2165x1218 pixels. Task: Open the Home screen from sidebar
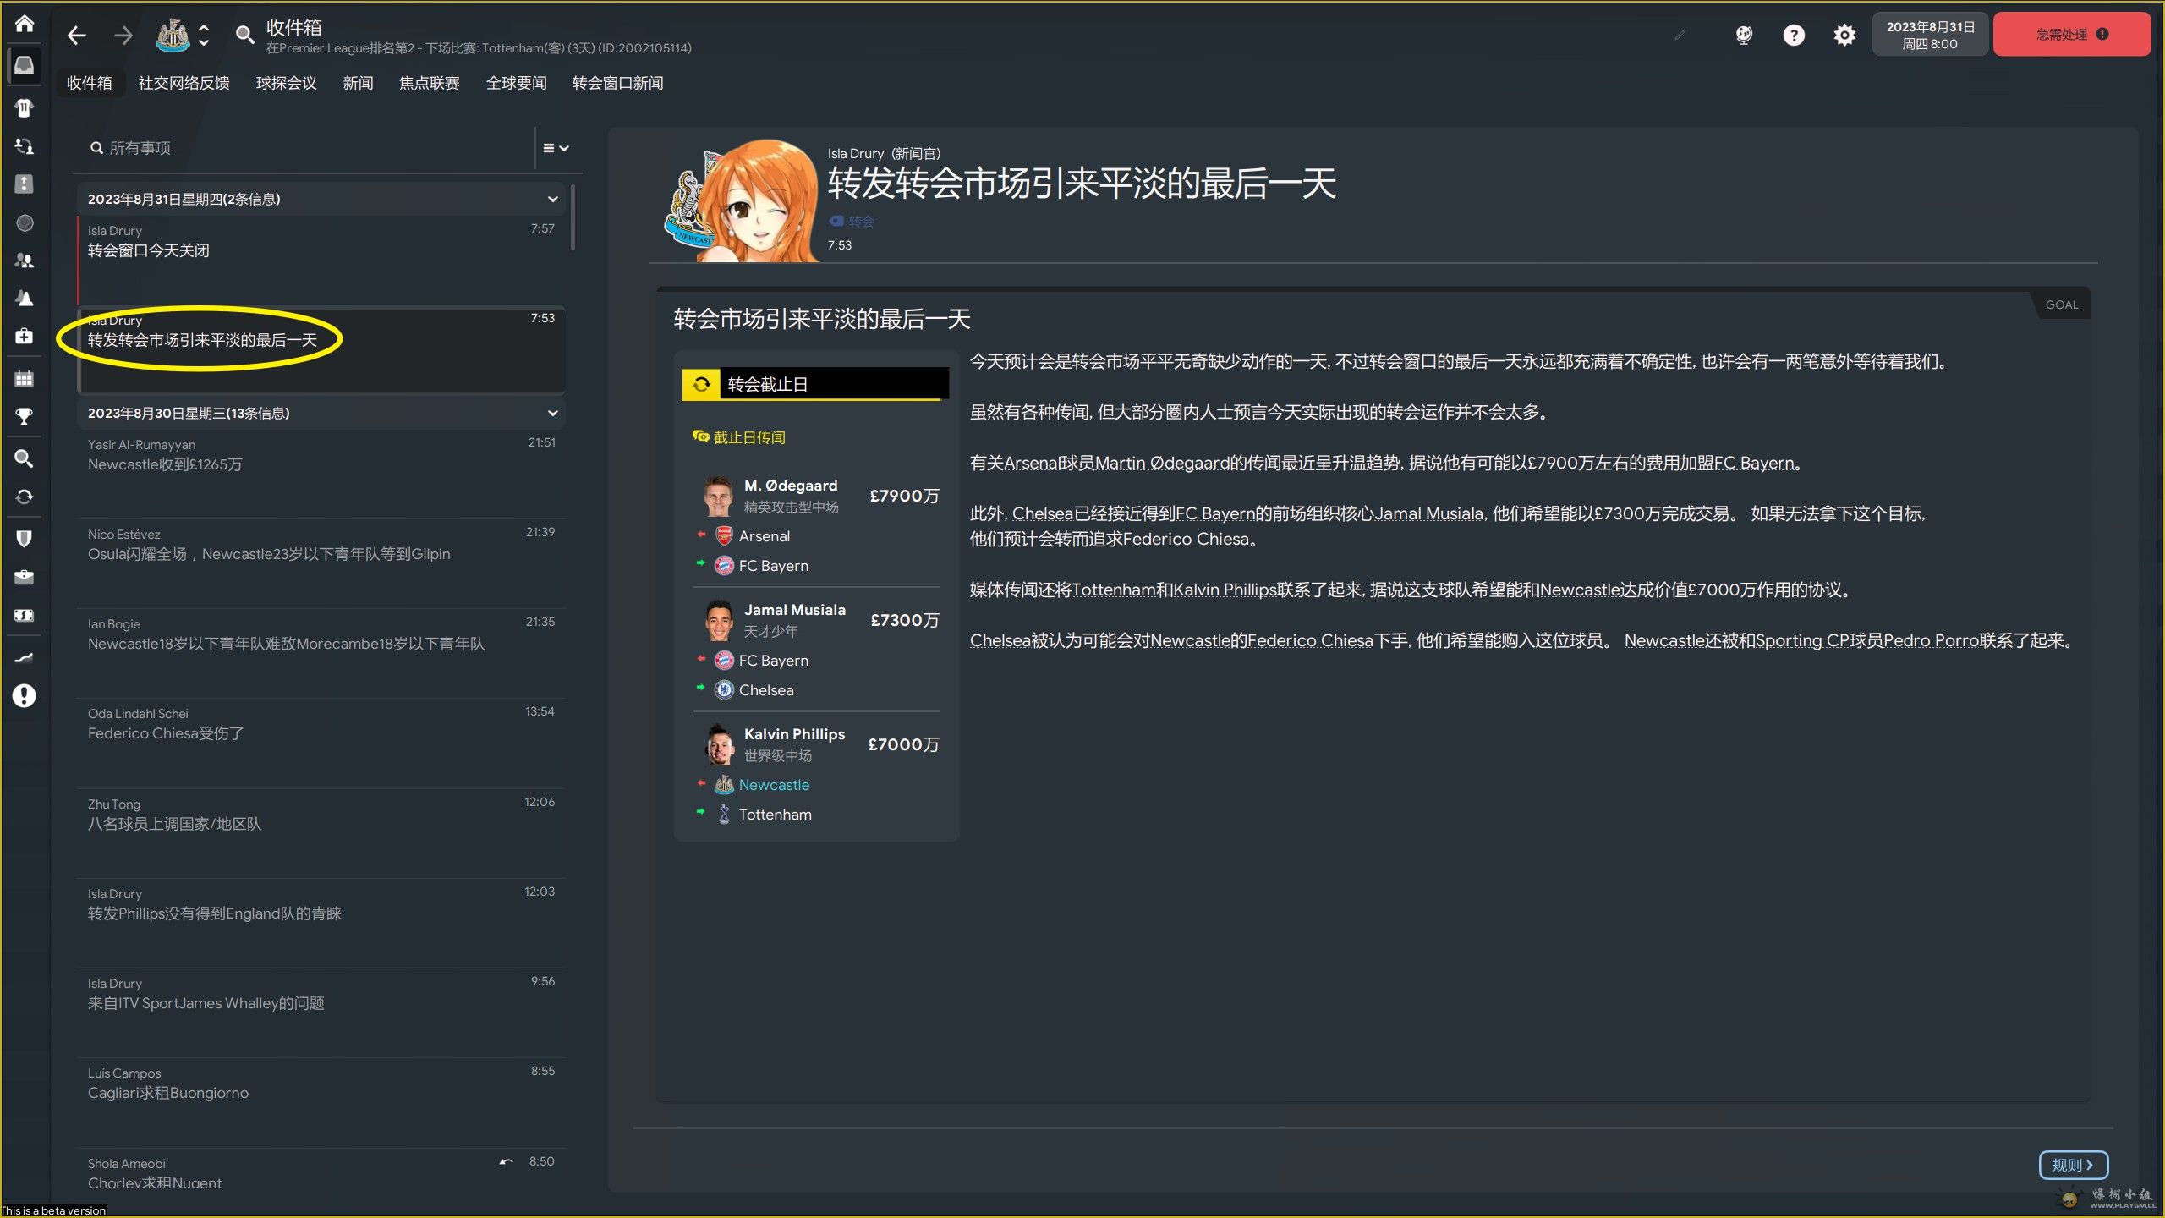(x=25, y=24)
